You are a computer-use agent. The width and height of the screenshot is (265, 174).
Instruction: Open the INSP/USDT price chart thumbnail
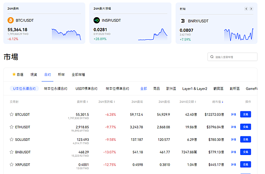[153, 34]
